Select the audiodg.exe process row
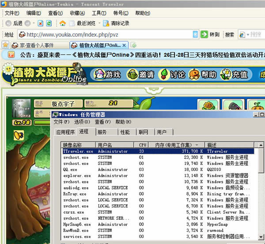This screenshot has height=244, width=265. 158,188
